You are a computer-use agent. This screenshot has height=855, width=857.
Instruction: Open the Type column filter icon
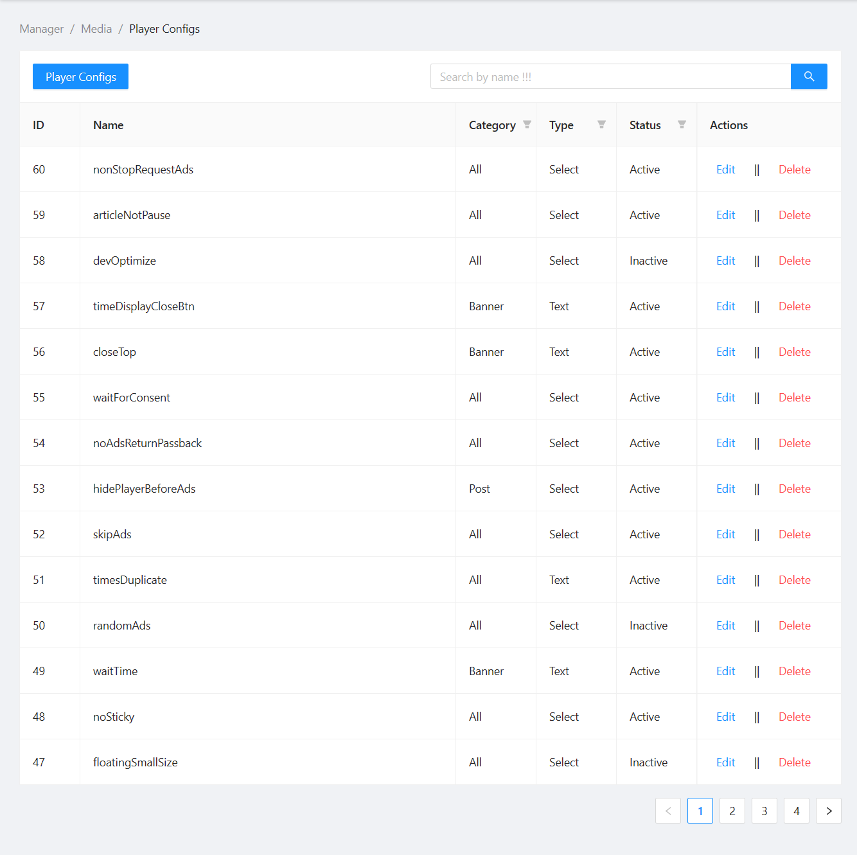coord(601,125)
